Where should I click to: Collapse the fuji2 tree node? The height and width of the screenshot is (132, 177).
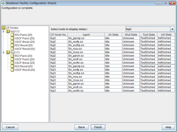tap(4, 52)
